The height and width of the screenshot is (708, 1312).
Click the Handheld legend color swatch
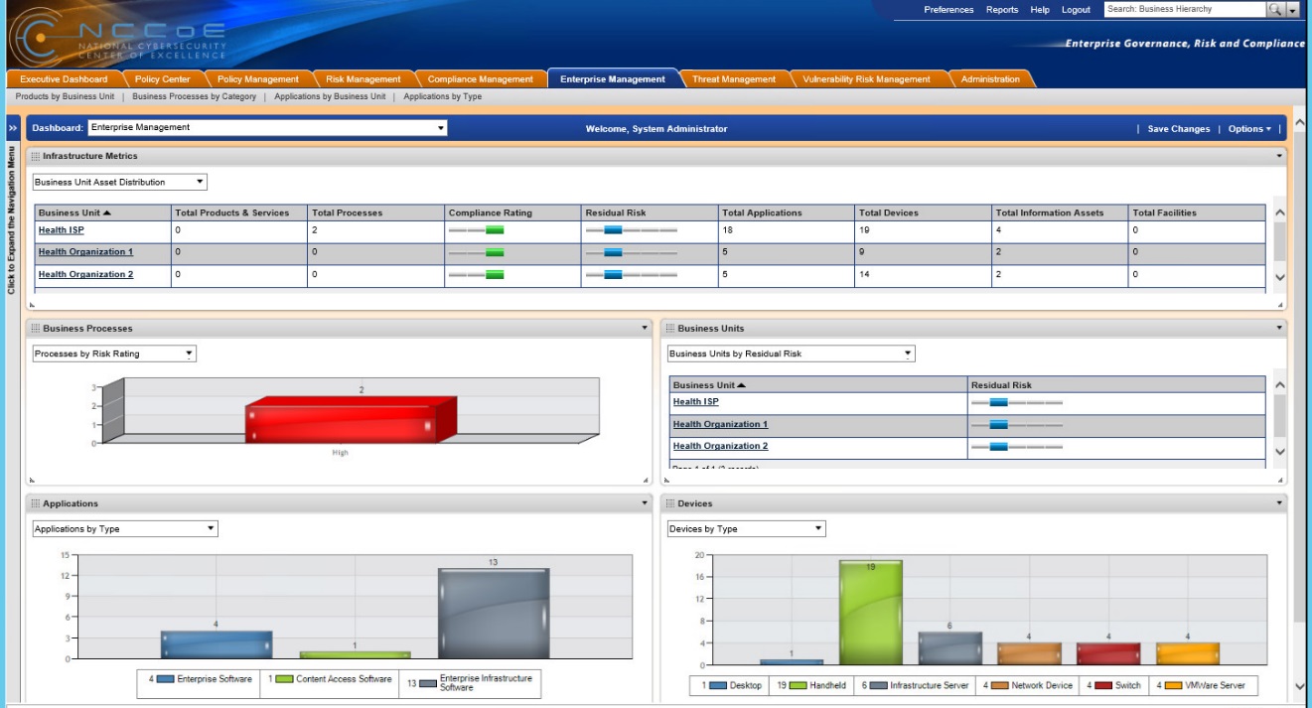[x=798, y=685]
